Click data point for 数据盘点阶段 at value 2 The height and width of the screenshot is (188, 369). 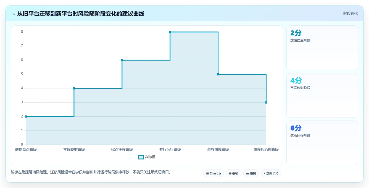point(26,116)
